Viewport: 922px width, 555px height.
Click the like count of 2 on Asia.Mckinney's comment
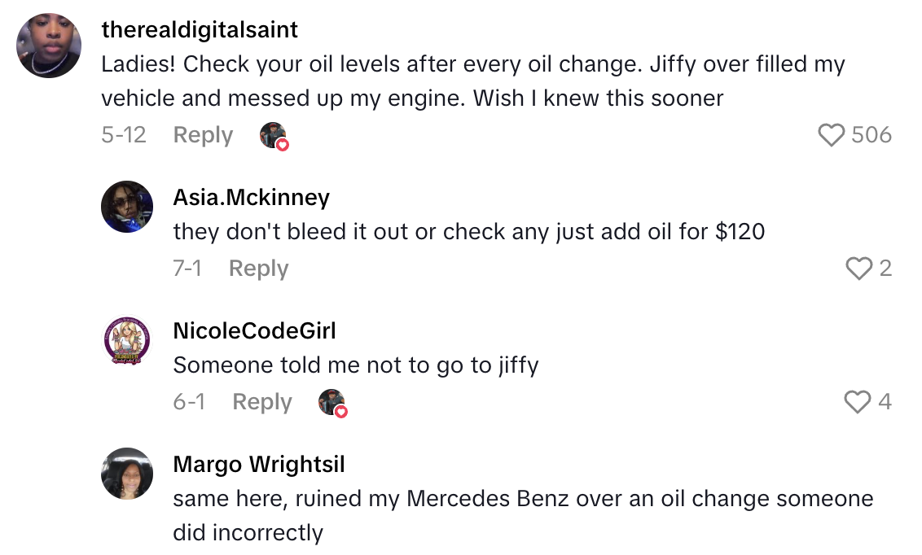(x=887, y=268)
